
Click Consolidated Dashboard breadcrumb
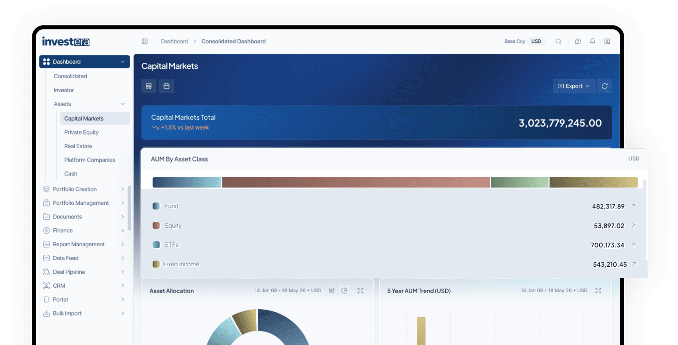pyautogui.click(x=233, y=41)
